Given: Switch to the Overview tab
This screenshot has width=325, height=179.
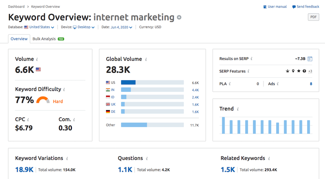Looking at the screenshot, I should pyautogui.click(x=19, y=39).
